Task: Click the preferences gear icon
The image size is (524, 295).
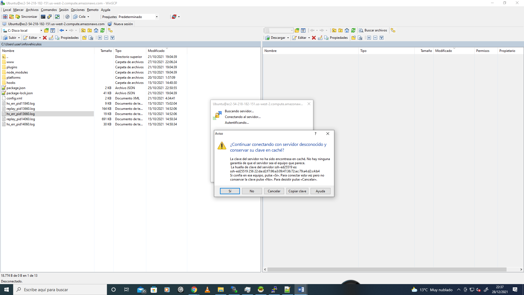Action: click(x=67, y=17)
